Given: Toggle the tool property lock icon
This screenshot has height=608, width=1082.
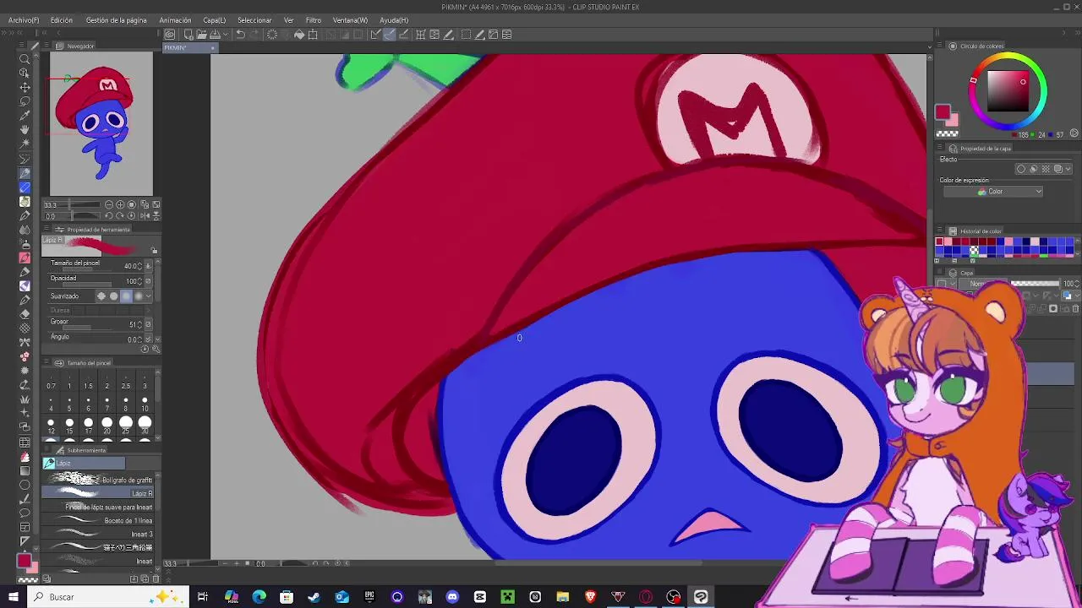Looking at the screenshot, I should pos(154,251).
